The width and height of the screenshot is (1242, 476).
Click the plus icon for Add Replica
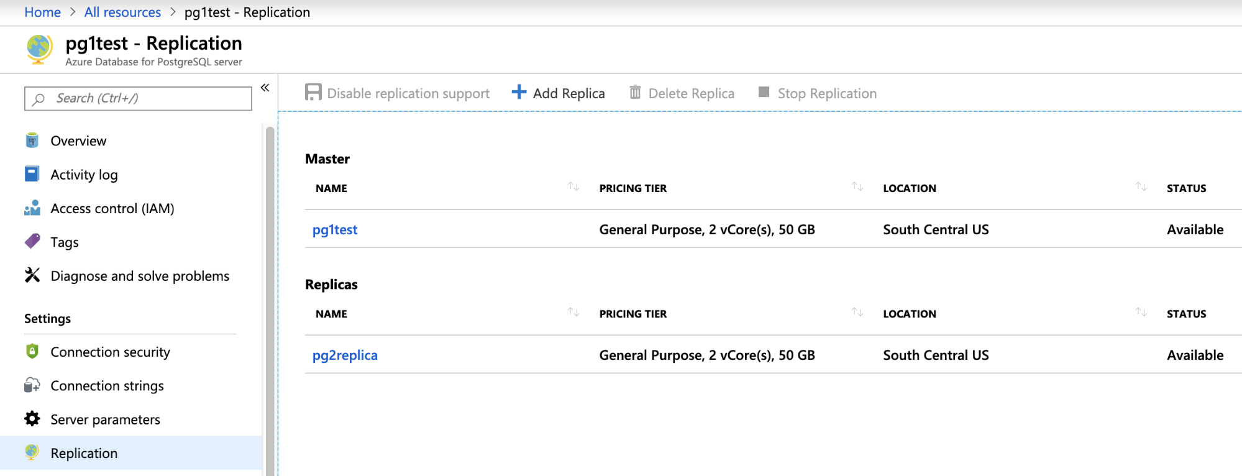coord(519,92)
